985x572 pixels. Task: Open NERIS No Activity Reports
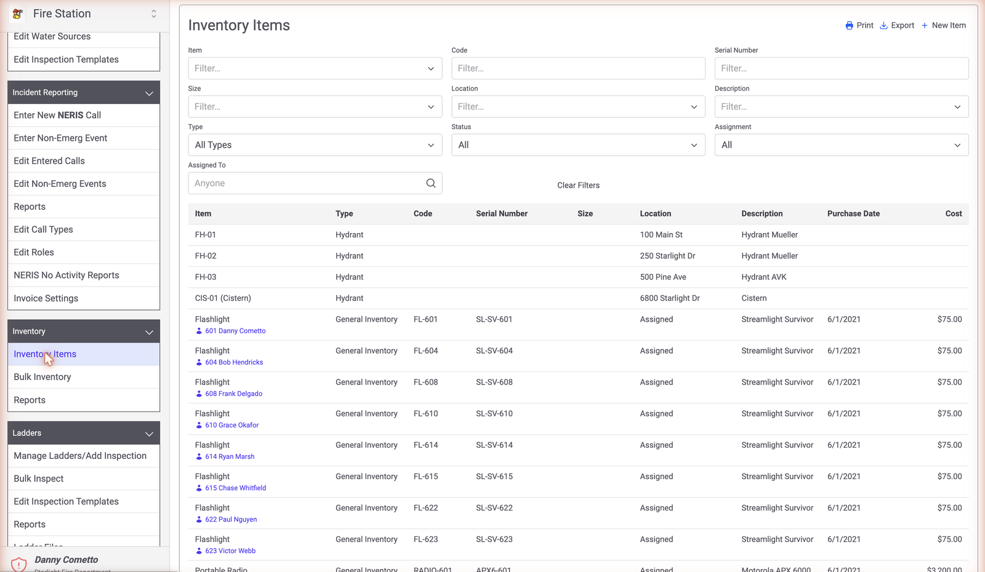click(x=84, y=275)
